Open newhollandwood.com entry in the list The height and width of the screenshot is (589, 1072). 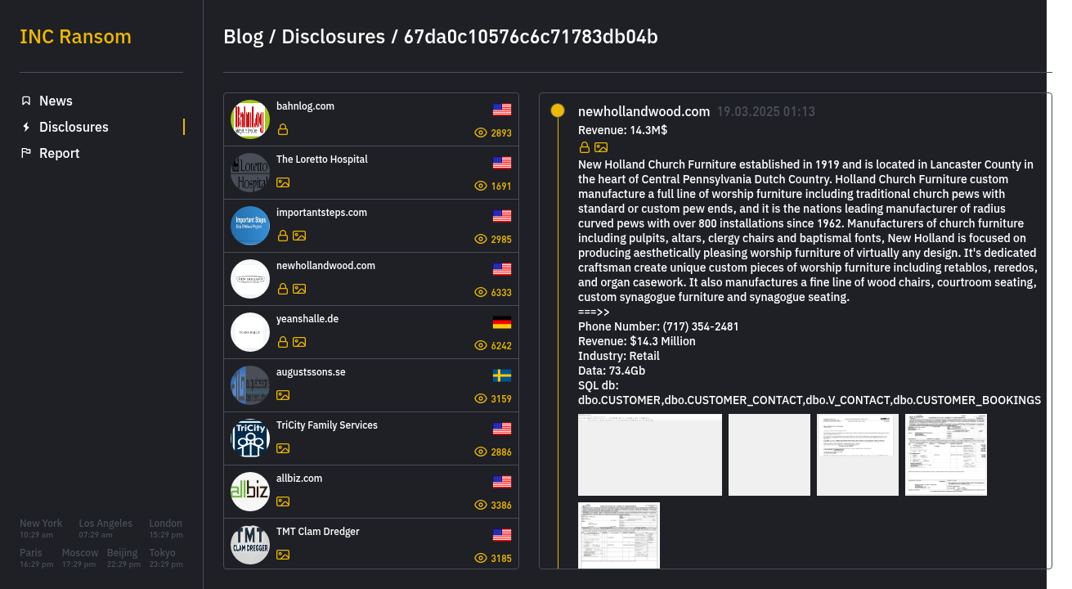click(371, 279)
